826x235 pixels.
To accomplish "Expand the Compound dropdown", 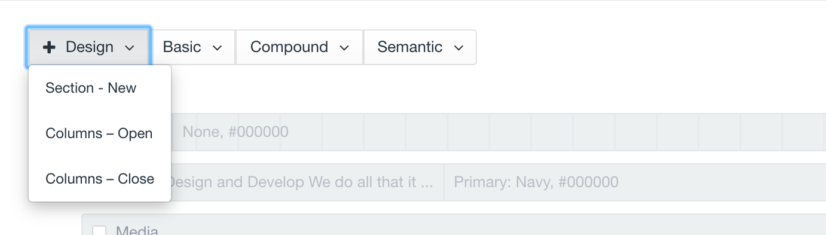I will 299,47.
